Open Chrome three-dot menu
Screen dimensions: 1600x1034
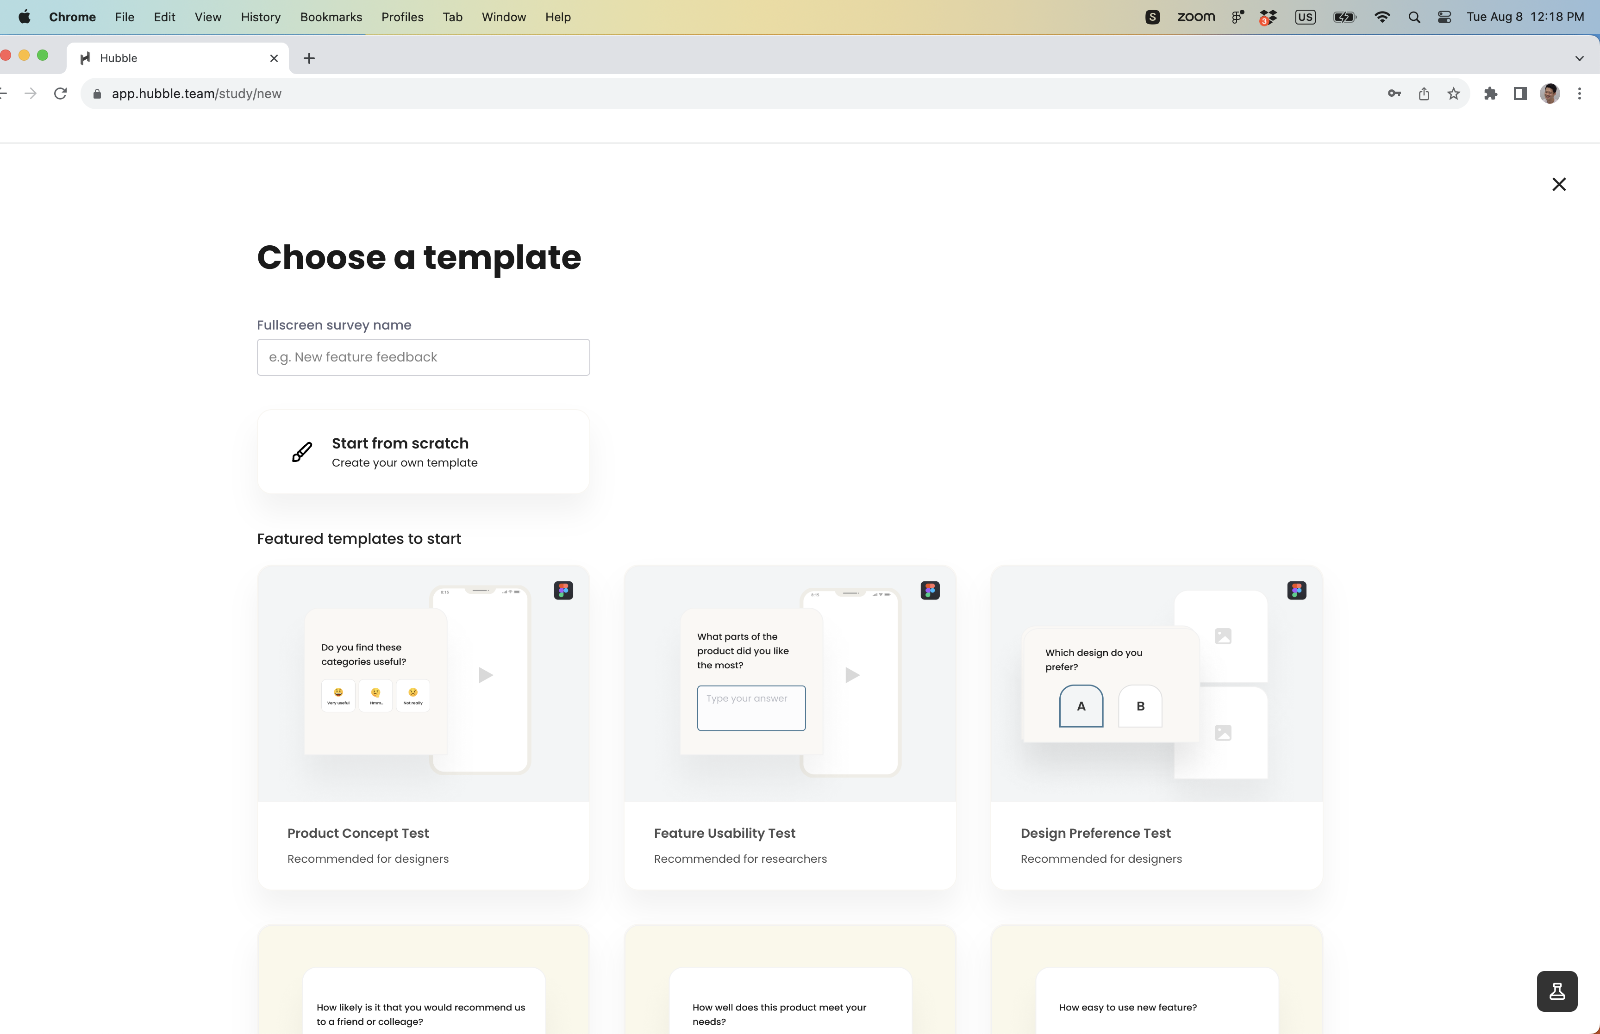pos(1579,94)
